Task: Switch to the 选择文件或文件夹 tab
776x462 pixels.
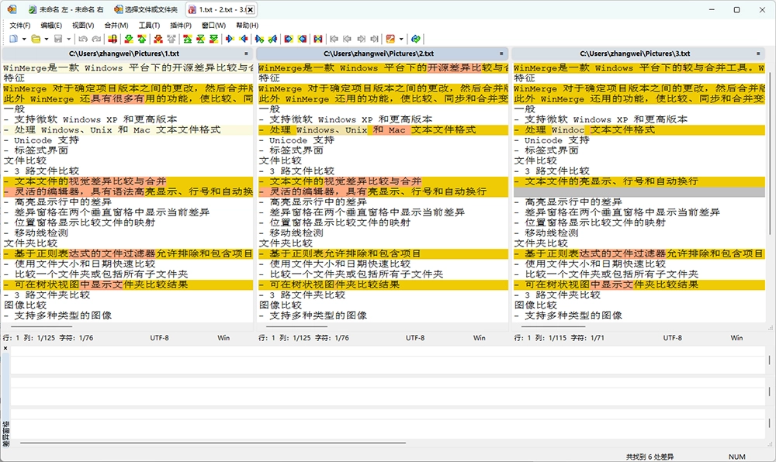Action: coord(146,9)
